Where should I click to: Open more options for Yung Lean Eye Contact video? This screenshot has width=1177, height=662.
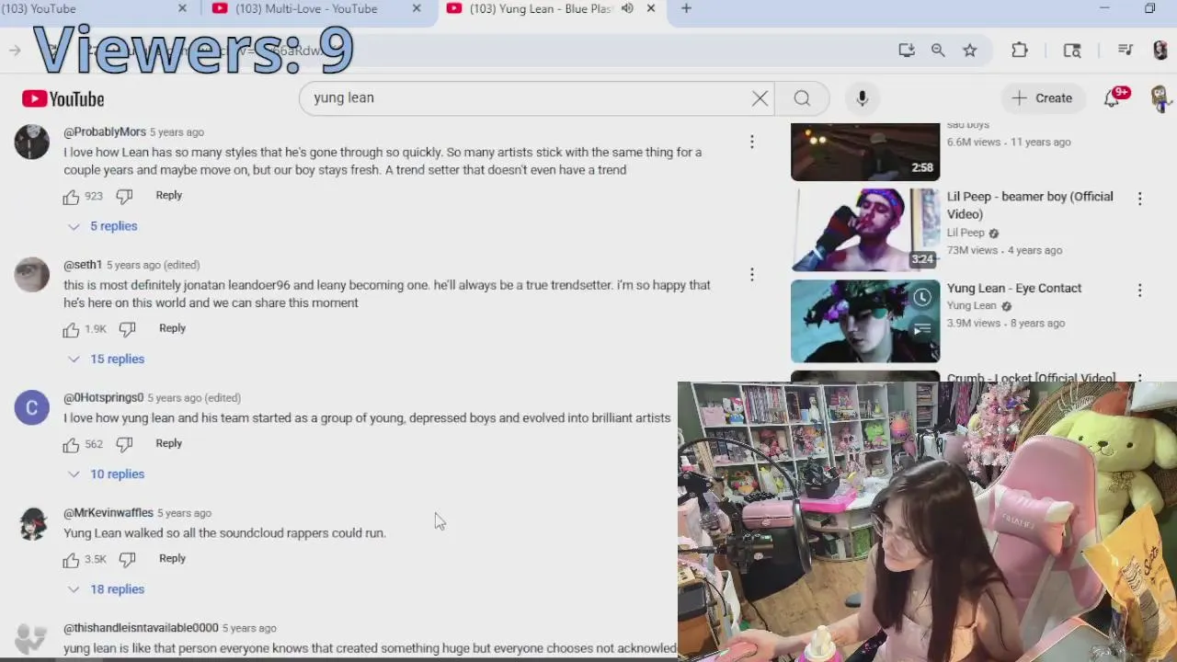click(1139, 290)
